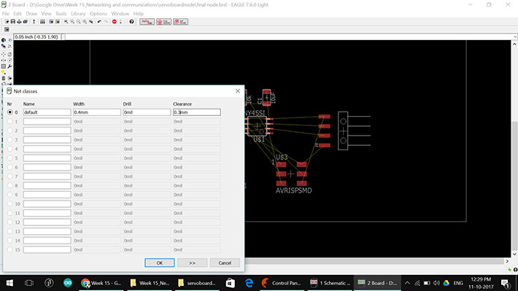This screenshot has width=518, height=291.
Task: Expand the command line history dropdown
Action: (x=515, y=37)
